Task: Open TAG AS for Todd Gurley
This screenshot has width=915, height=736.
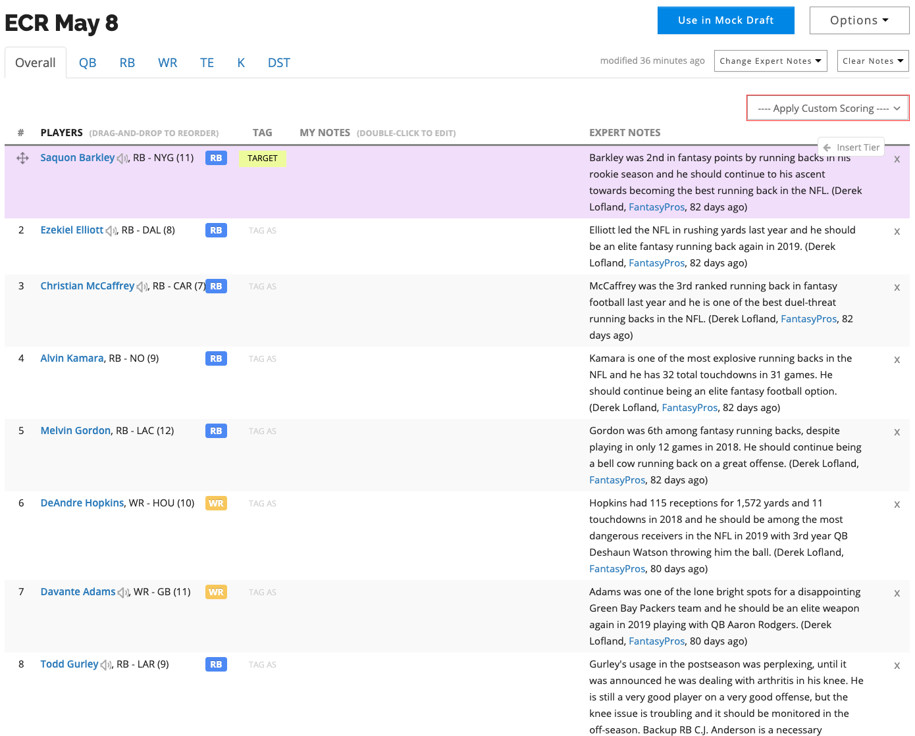Action: [263, 665]
